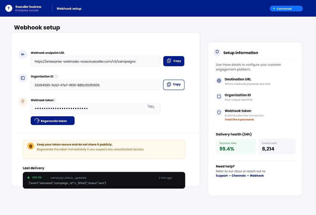Copy the webhook endpoint URL
316x215 pixels.
pos(174,61)
